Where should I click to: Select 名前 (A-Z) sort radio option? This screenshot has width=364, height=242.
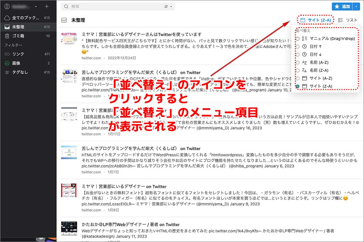pos(298,62)
